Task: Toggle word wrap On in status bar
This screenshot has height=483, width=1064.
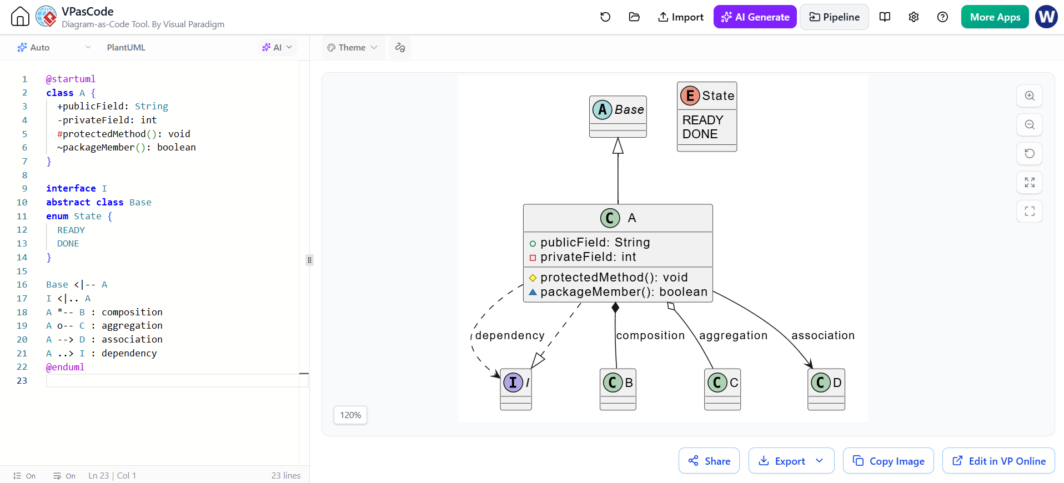Action: click(64, 476)
